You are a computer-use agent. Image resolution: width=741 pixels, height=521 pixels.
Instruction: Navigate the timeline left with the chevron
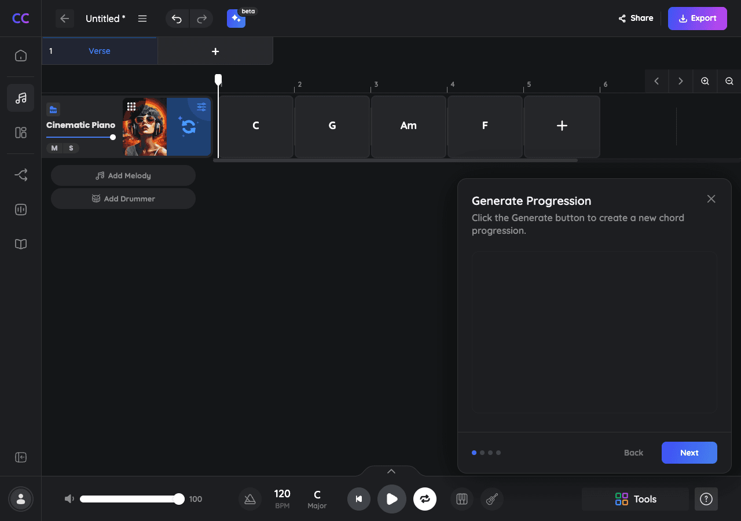coord(656,81)
